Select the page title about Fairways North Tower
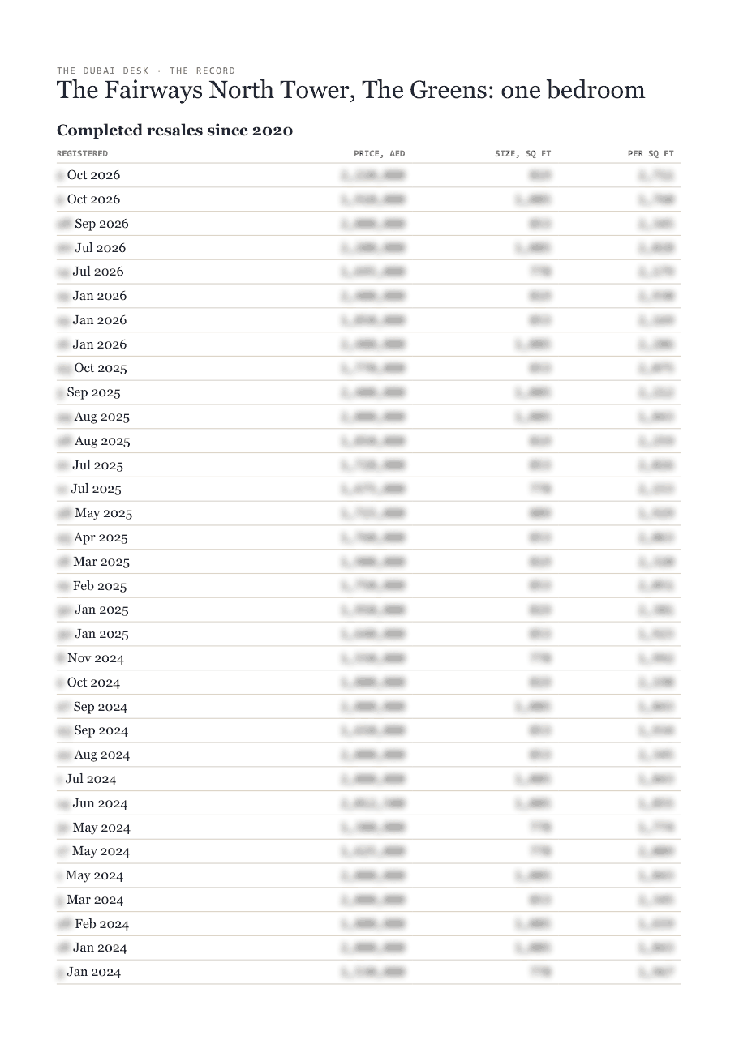Screen dimensions: 739x1044 click(351, 90)
